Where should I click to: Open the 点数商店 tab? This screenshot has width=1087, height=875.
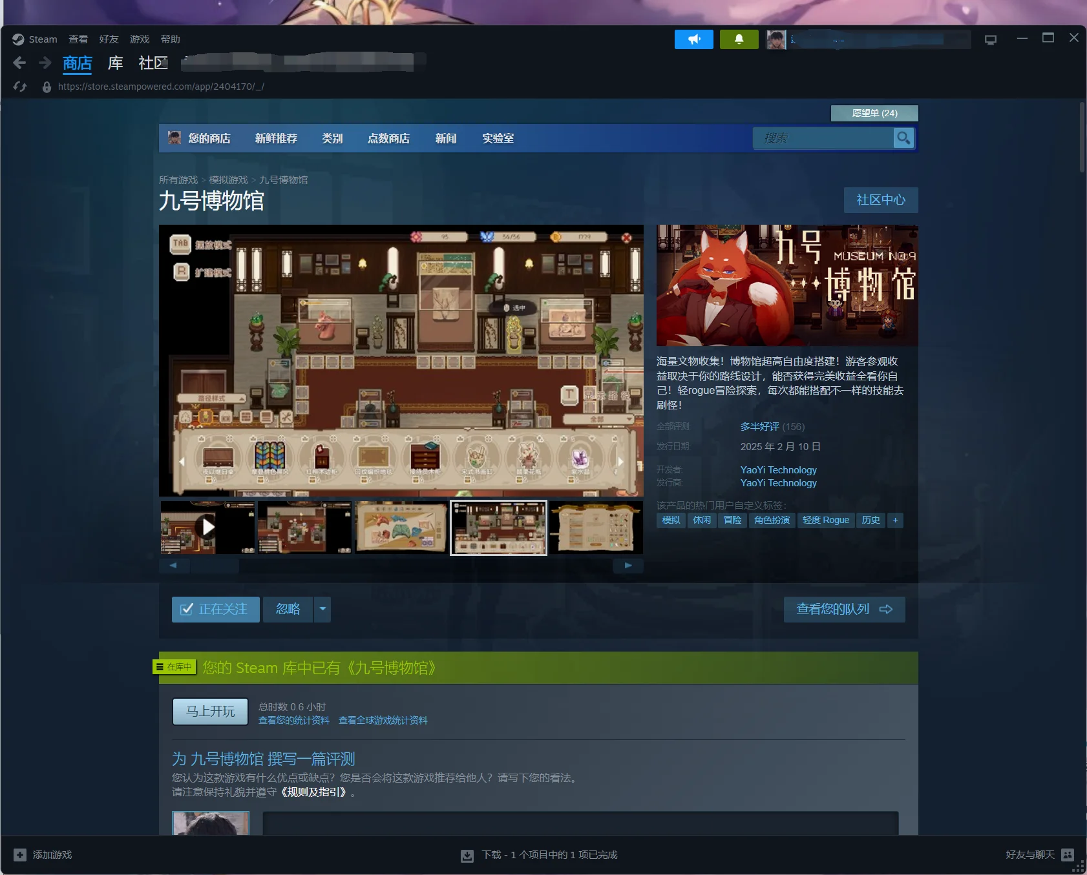coord(388,138)
